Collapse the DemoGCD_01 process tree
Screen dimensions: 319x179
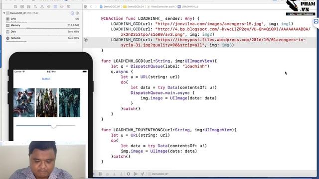pyautogui.click(x=4, y=13)
